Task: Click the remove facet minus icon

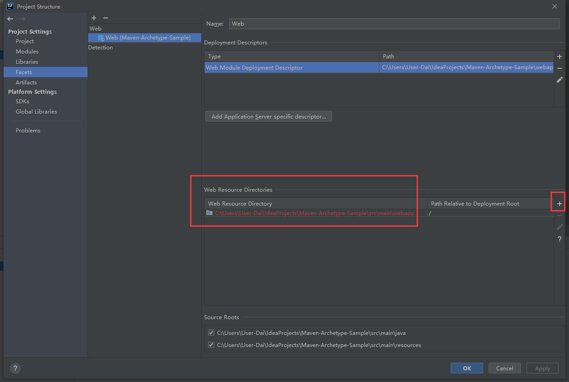Action: coord(106,18)
